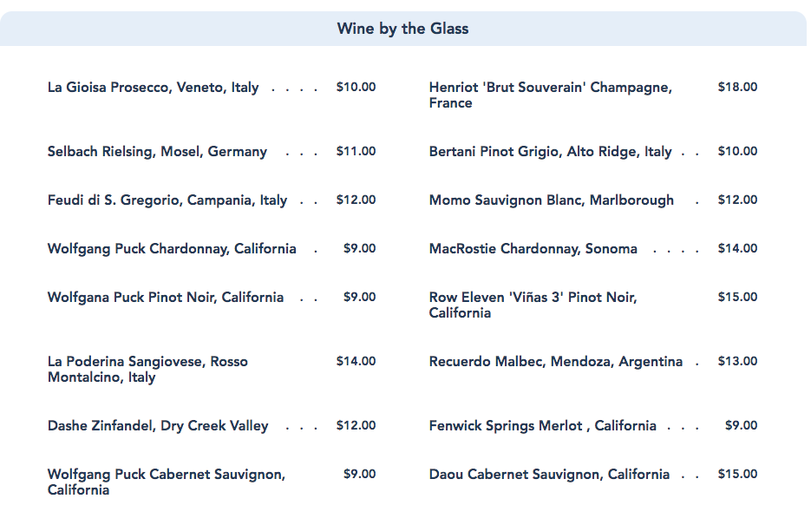Choose Feudi di S. Gregorio, Campania

click(x=167, y=200)
